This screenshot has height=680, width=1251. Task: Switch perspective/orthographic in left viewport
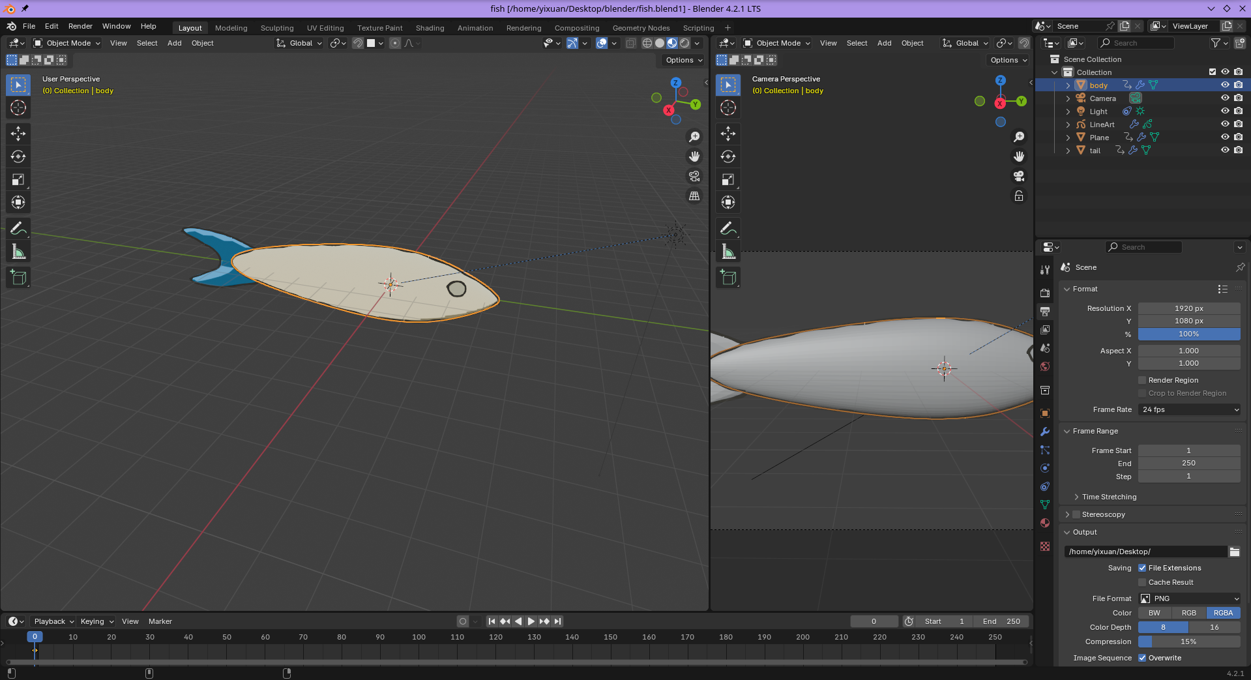point(694,196)
